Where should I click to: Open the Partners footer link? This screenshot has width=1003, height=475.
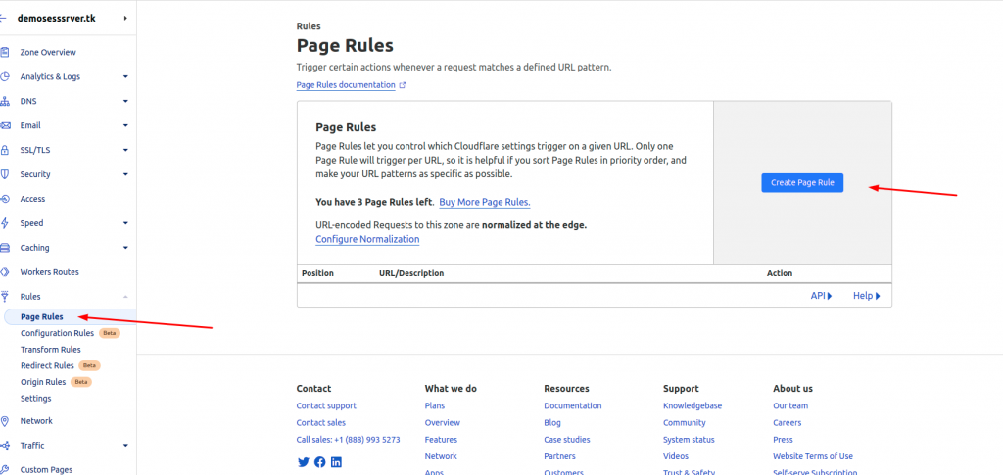[x=559, y=456]
